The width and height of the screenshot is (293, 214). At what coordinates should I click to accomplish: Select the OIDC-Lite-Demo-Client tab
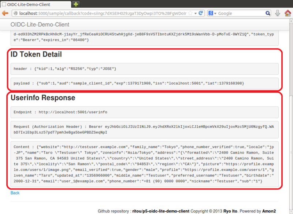(36, 4)
